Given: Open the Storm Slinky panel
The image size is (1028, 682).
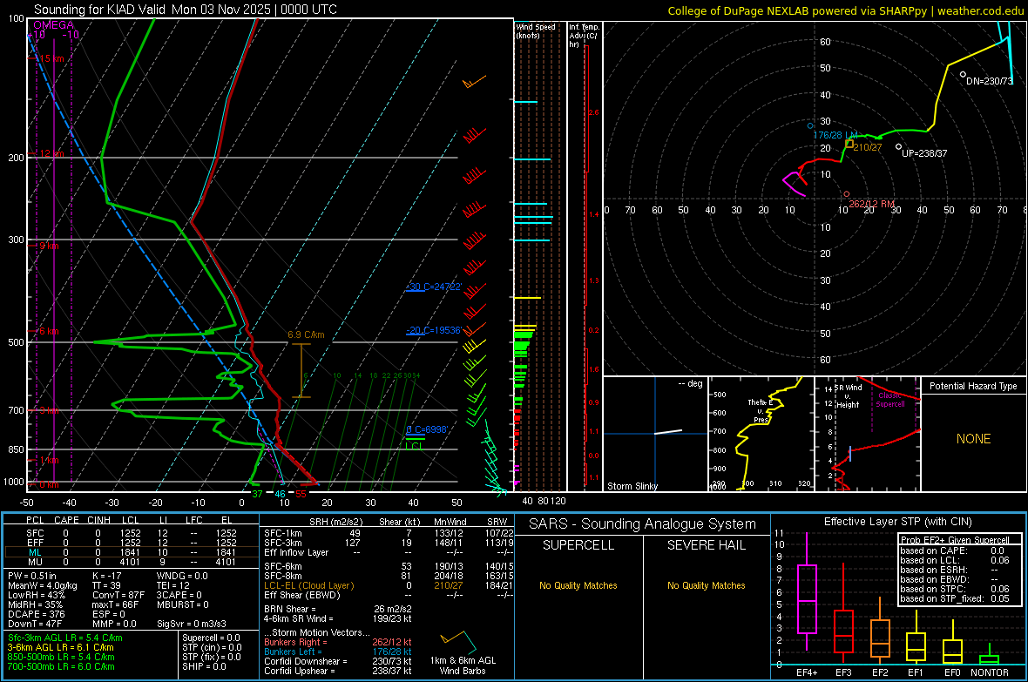Looking at the screenshot, I should click(x=656, y=434).
